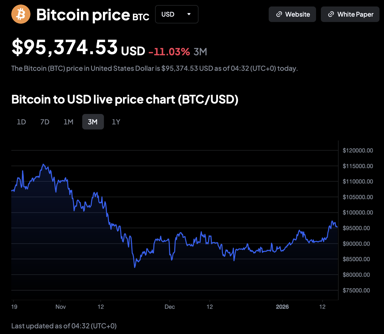Click the $95,374.53 price heading
This screenshot has height=334, width=384.
tap(65, 47)
